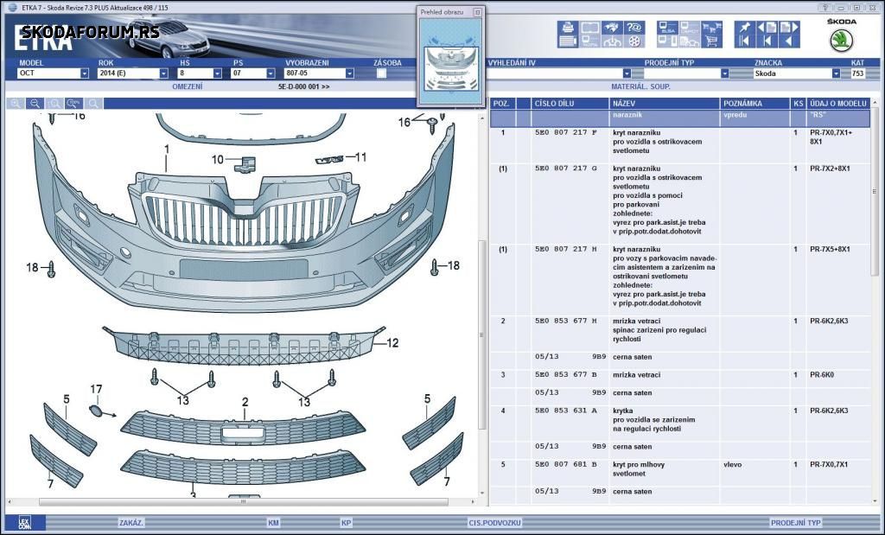Jump to first with bar-arrow icon below pushpin
Screen dimensions: 885x535
745,41
